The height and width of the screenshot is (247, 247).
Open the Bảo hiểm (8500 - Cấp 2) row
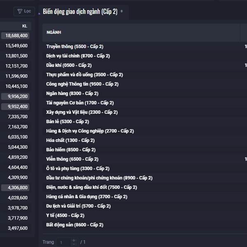point(145,150)
